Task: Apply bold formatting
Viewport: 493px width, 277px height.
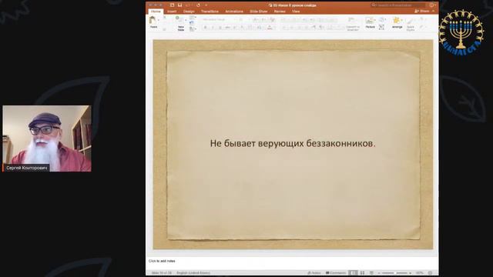Action: pyautogui.click(x=206, y=28)
